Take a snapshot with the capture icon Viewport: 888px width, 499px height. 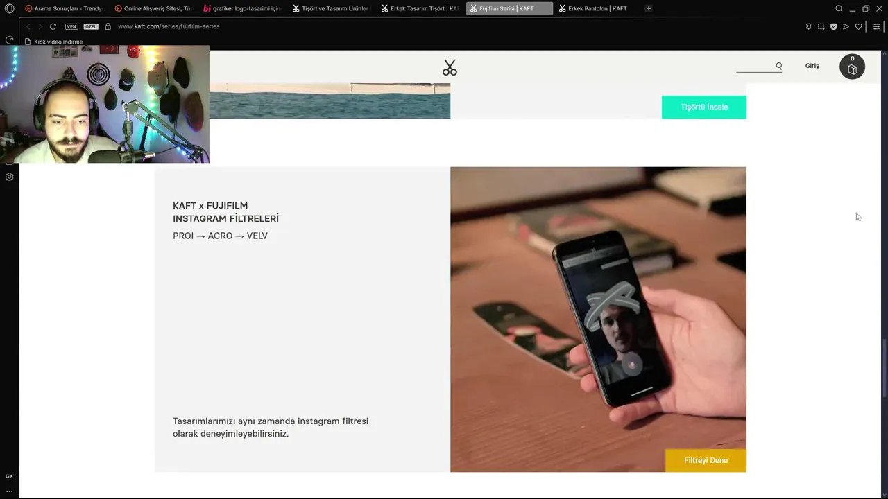pyautogui.click(x=821, y=26)
